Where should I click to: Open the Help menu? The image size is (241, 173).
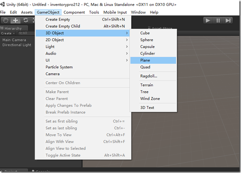tap(154, 12)
